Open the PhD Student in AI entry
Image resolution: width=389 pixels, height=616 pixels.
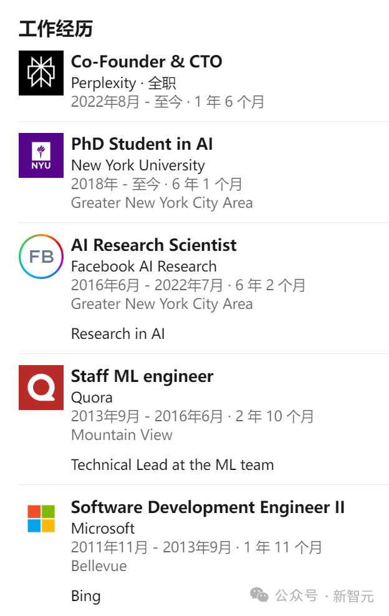142,144
